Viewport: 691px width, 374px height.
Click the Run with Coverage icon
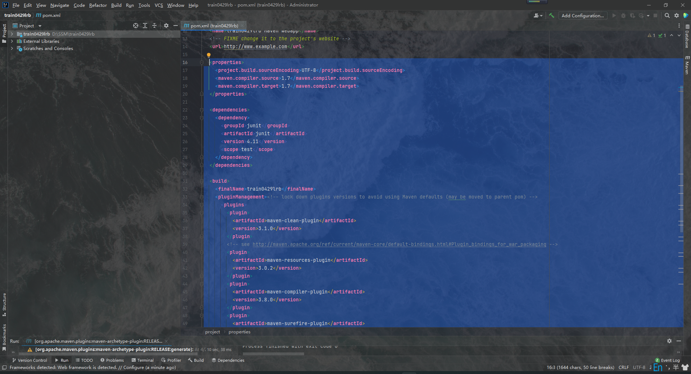point(632,15)
